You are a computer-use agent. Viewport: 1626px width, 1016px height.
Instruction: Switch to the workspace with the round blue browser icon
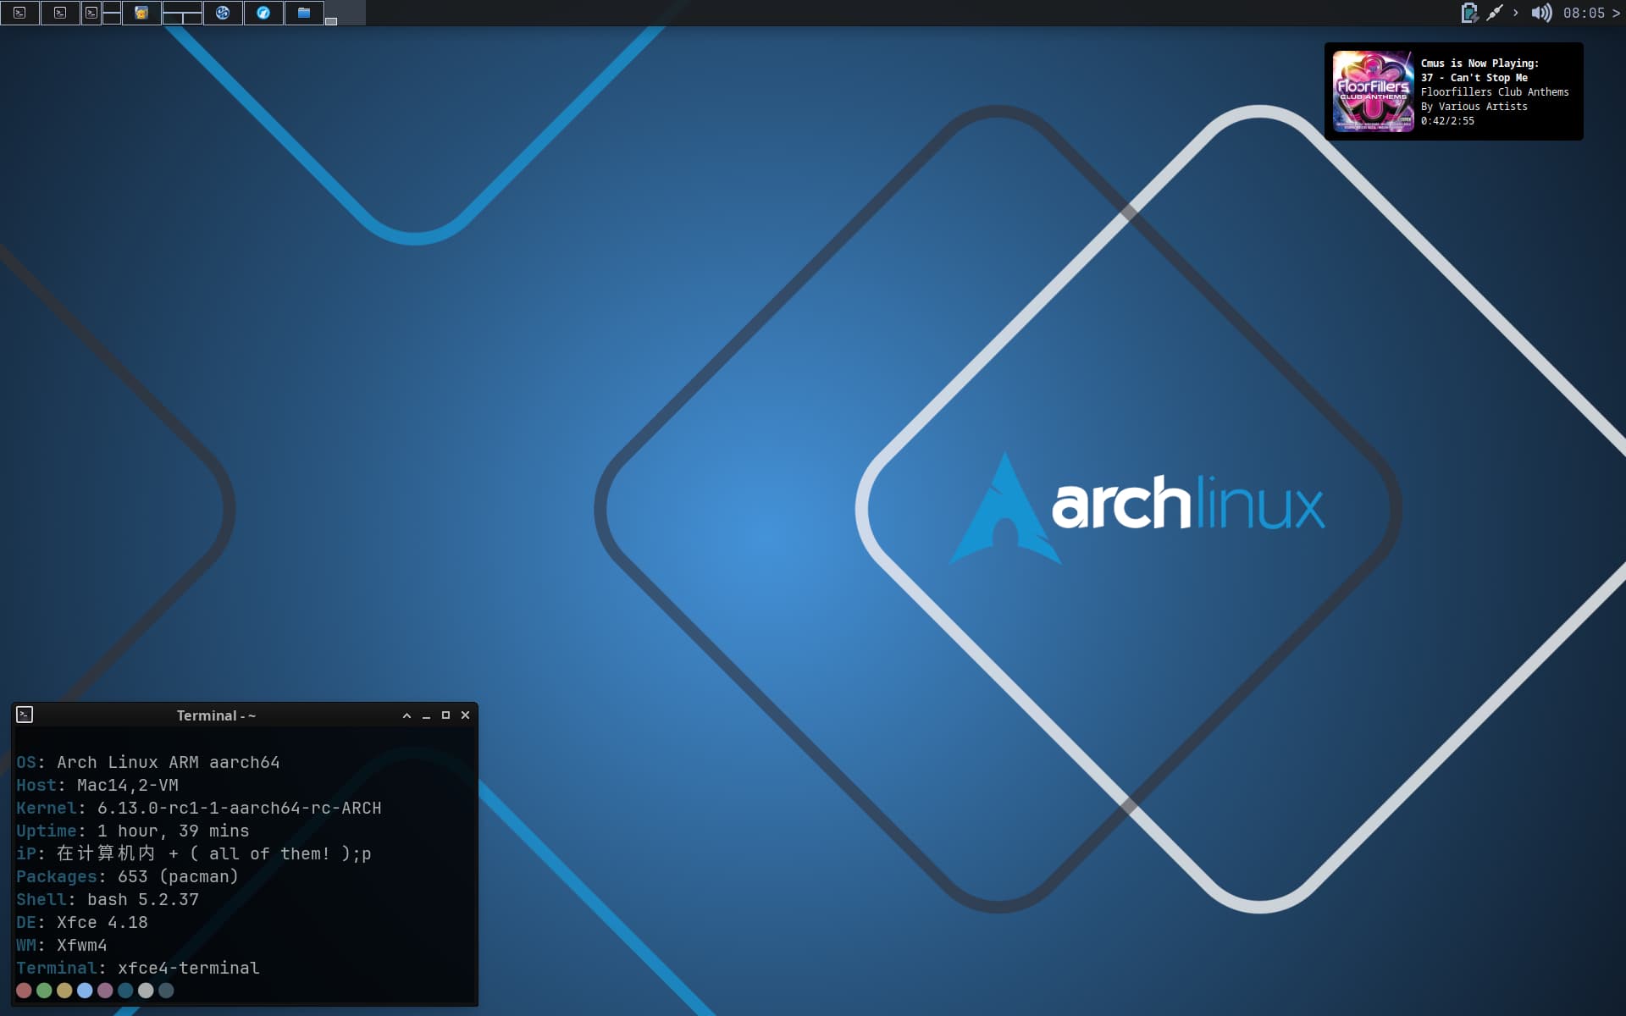[263, 13]
